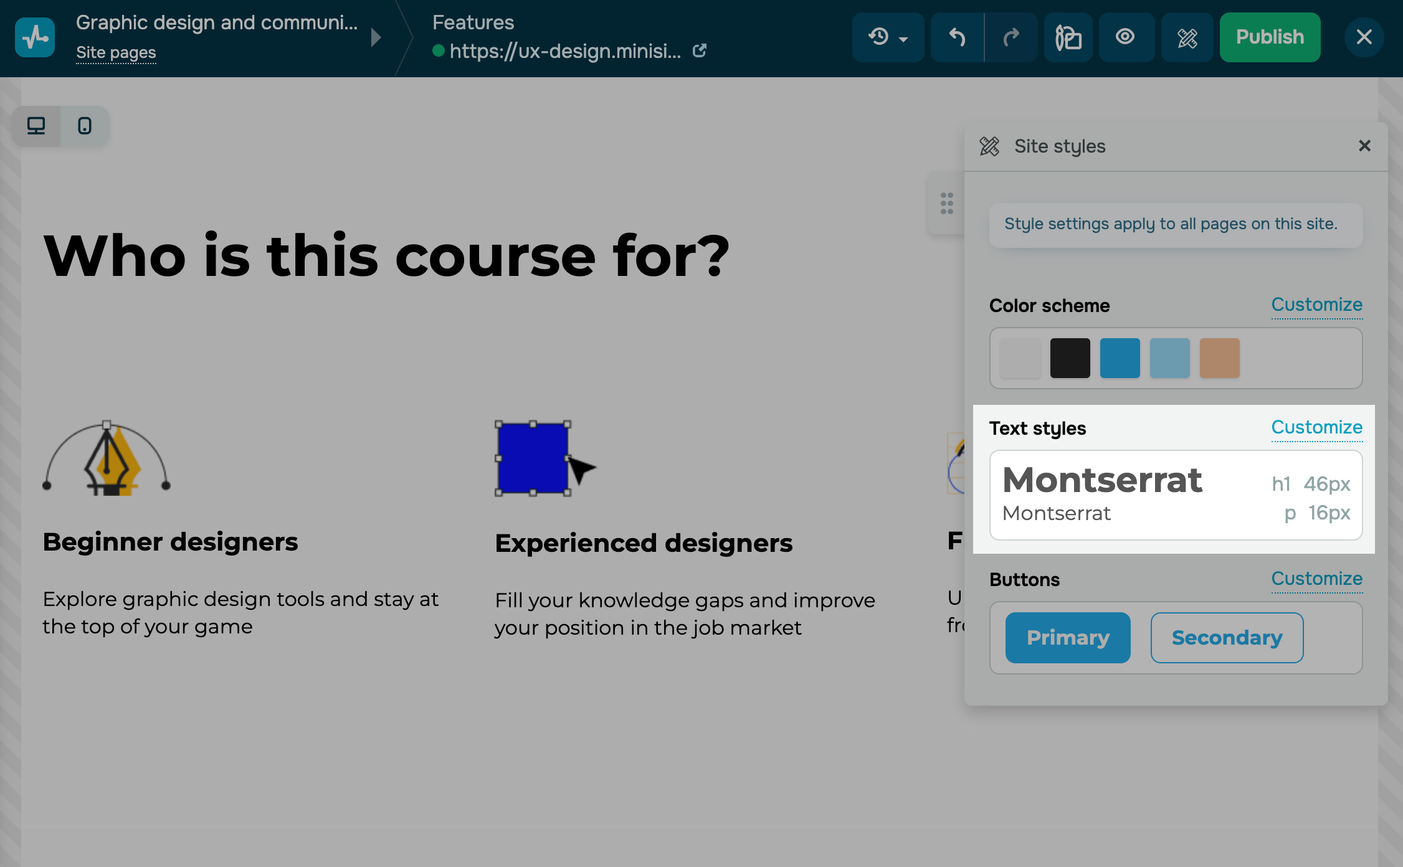Viewport: 1403px width, 867px height.
Task: Grab the panel drag handle dots
Action: 946,203
